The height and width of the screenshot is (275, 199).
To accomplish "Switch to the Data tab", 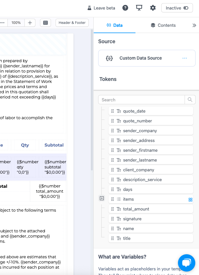I will click(x=114, y=25).
